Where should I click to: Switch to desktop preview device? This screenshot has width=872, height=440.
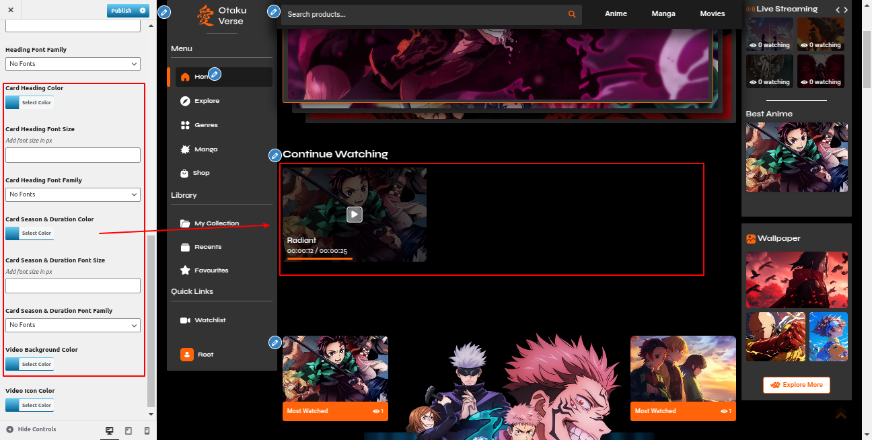coord(110,430)
